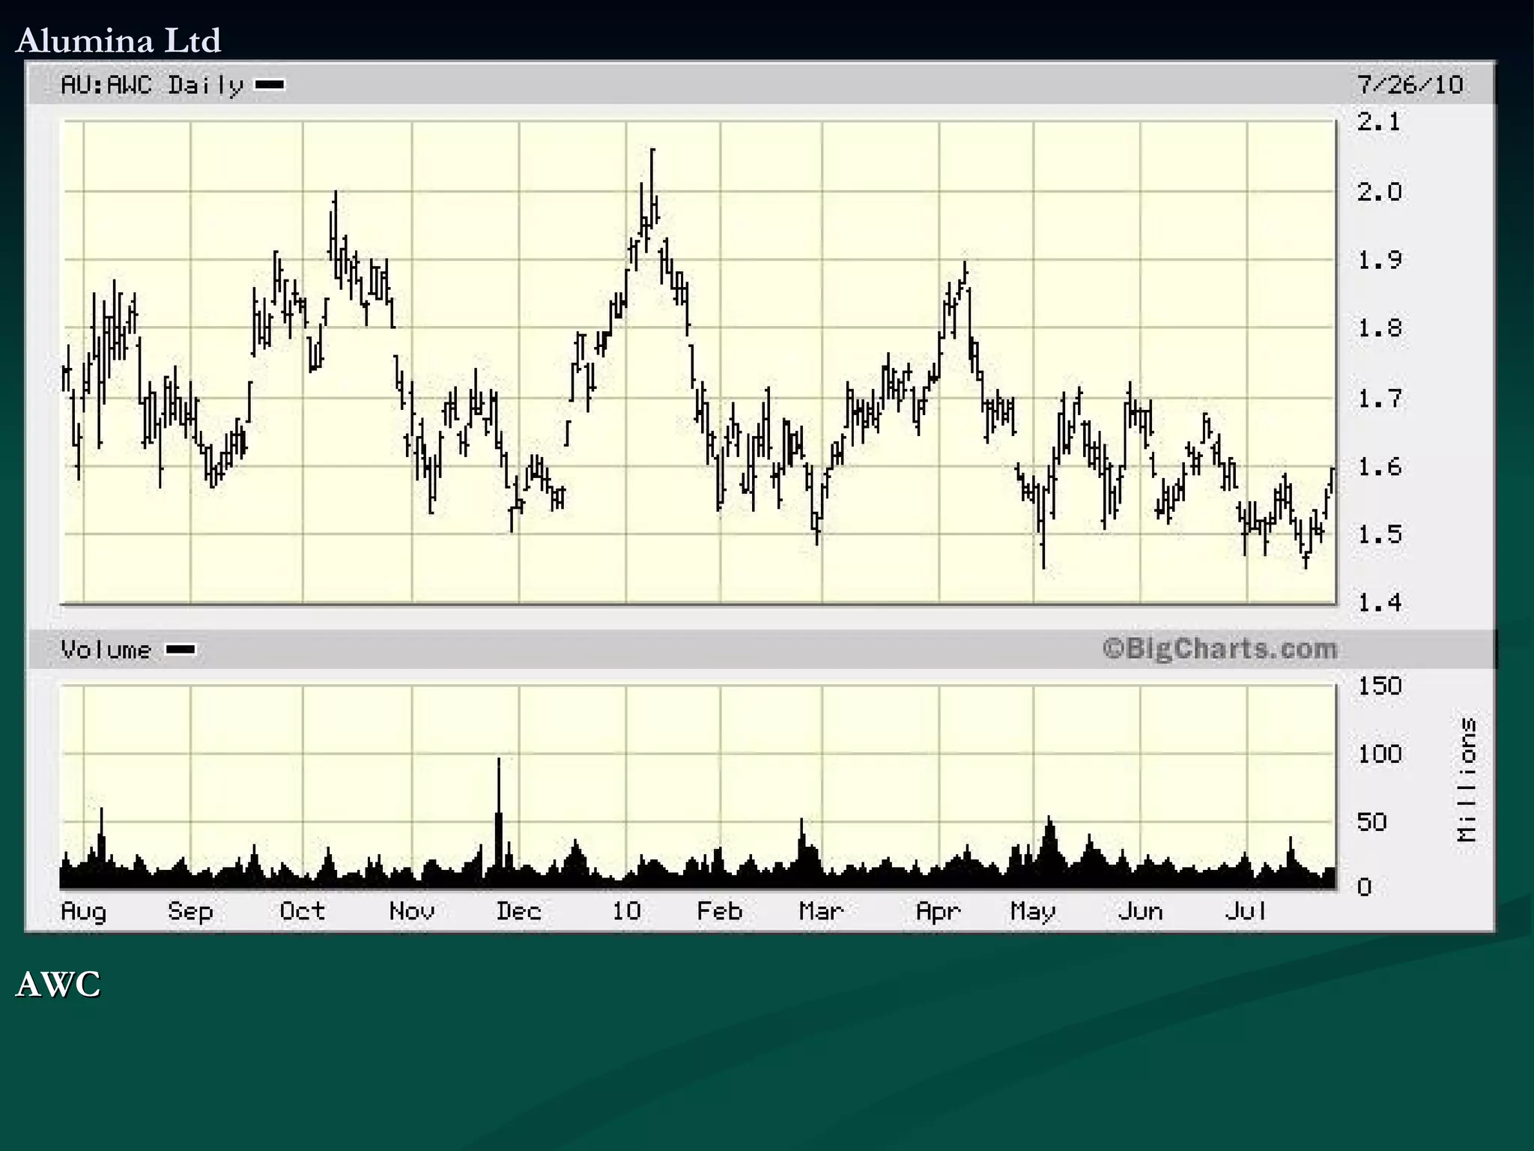Click the Volume panel label
This screenshot has width=1534, height=1151.
pos(106,650)
